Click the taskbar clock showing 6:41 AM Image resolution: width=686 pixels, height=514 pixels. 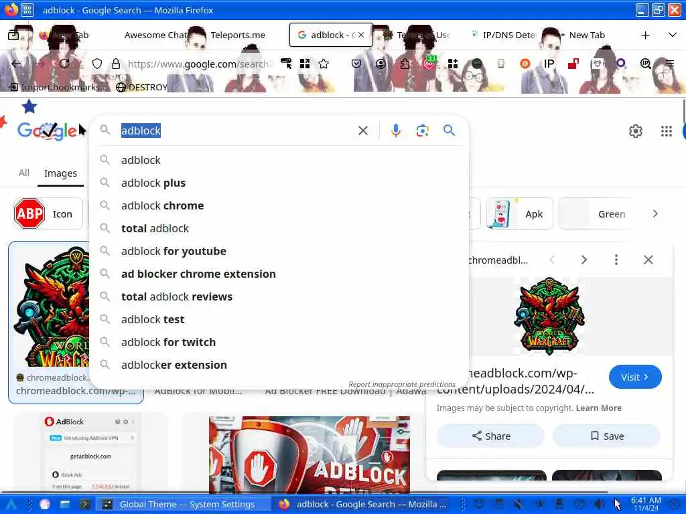click(x=646, y=505)
